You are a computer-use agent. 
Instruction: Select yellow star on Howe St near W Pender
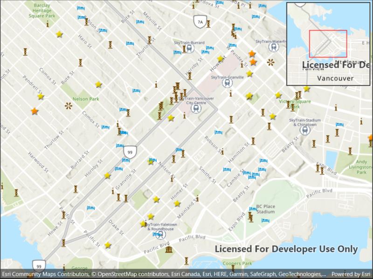tap(220, 59)
